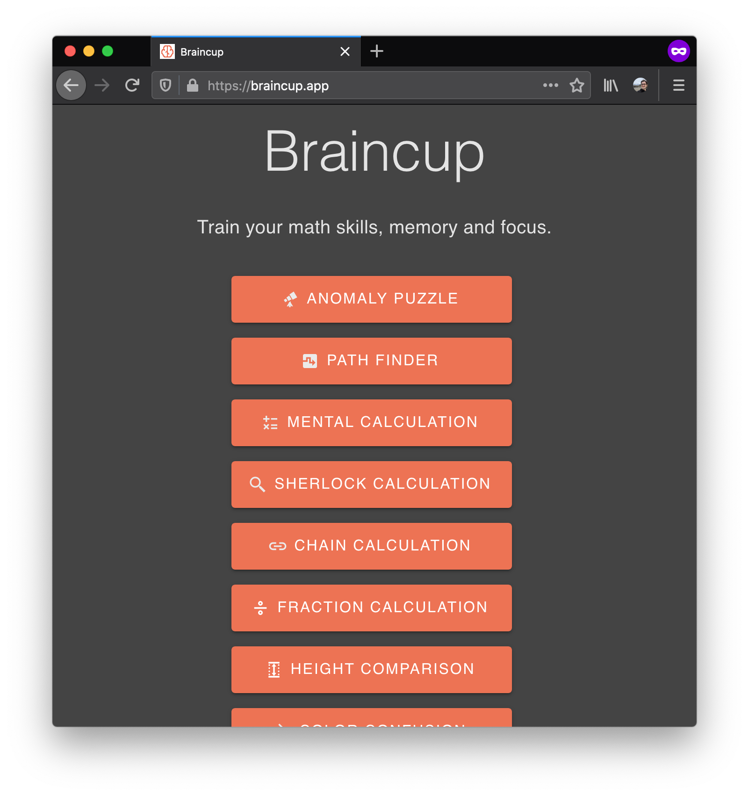The height and width of the screenshot is (796, 749).
Task: Click the telescope icon on Anomaly Puzzle
Action: pyautogui.click(x=290, y=299)
